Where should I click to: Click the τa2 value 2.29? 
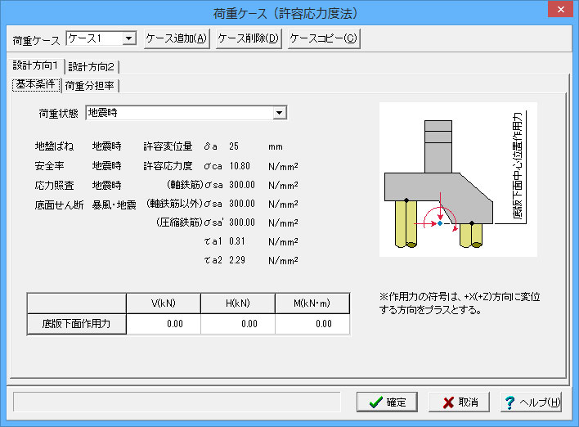(x=236, y=260)
